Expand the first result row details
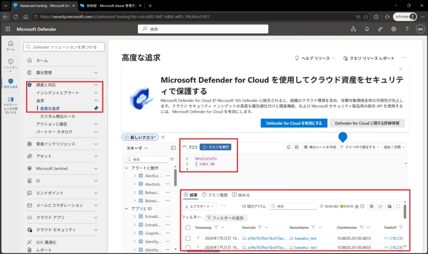This screenshot has width=428, height=254. pyautogui.click(x=198, y=238)
